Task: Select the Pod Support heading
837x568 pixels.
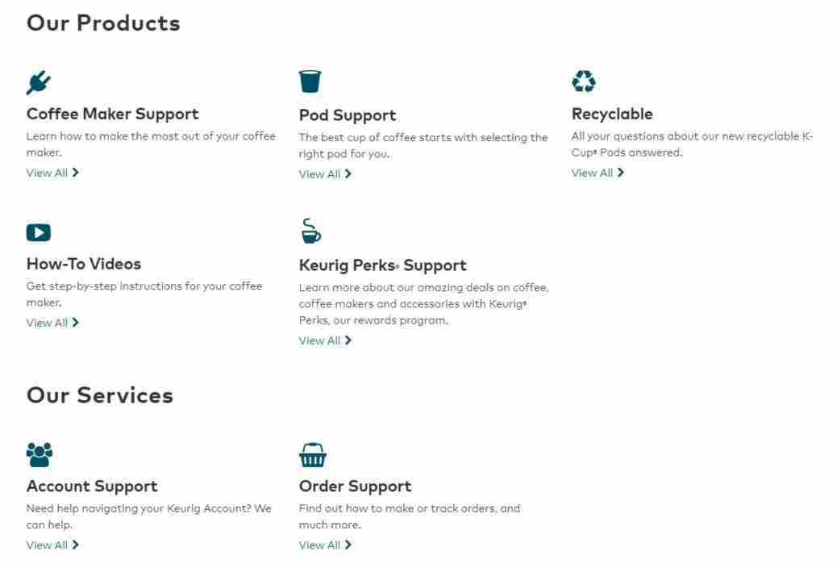Action: point(349,115)
